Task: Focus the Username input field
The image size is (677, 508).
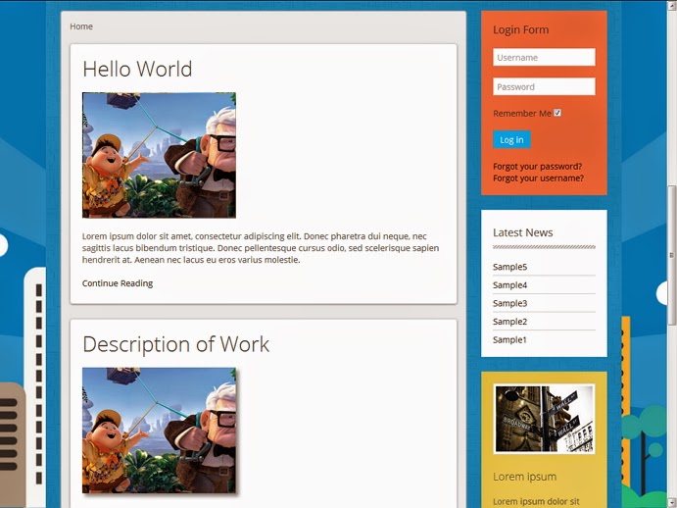Action: coord(544,57)
